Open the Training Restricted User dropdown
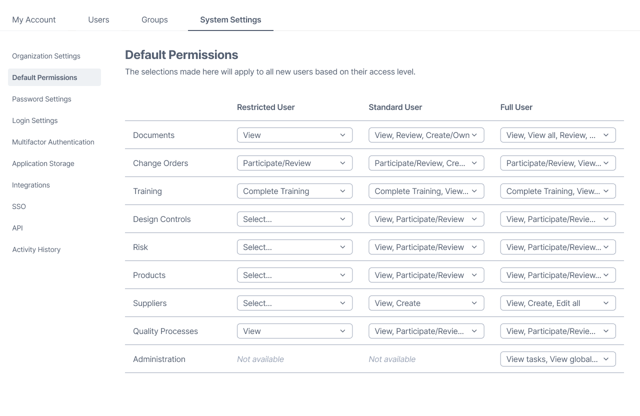 294,191
